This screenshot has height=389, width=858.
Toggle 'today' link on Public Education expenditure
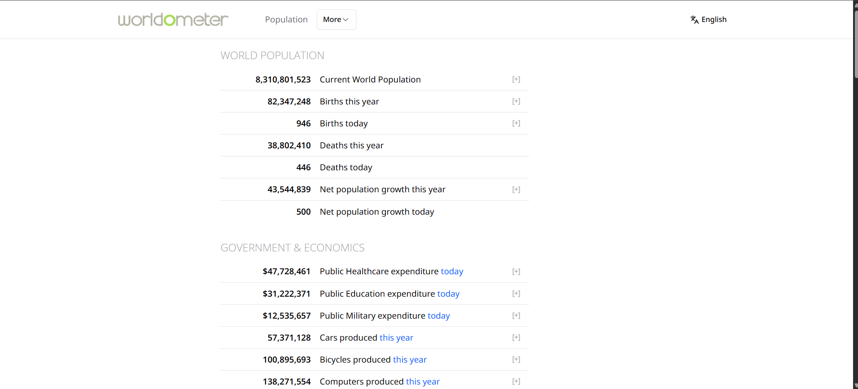point(448,294)
